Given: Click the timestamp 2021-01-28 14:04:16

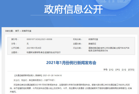Looking at the screenshot, I should pyautogui.click(x=52, y=75).
